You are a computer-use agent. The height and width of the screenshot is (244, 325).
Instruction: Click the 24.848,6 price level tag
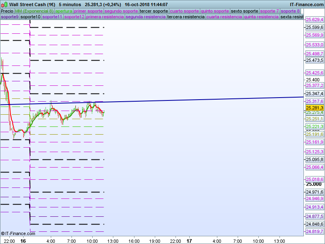point(314,224)
